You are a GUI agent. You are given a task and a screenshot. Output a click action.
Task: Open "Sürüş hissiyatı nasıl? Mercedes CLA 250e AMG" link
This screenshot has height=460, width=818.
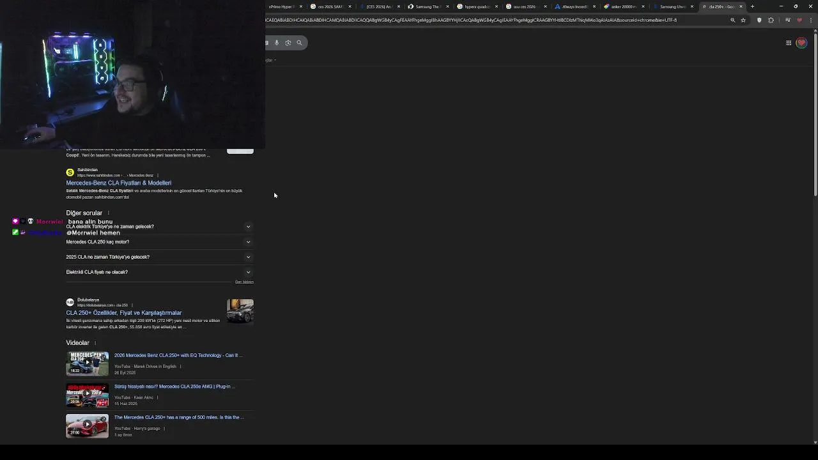pos(174,387)
